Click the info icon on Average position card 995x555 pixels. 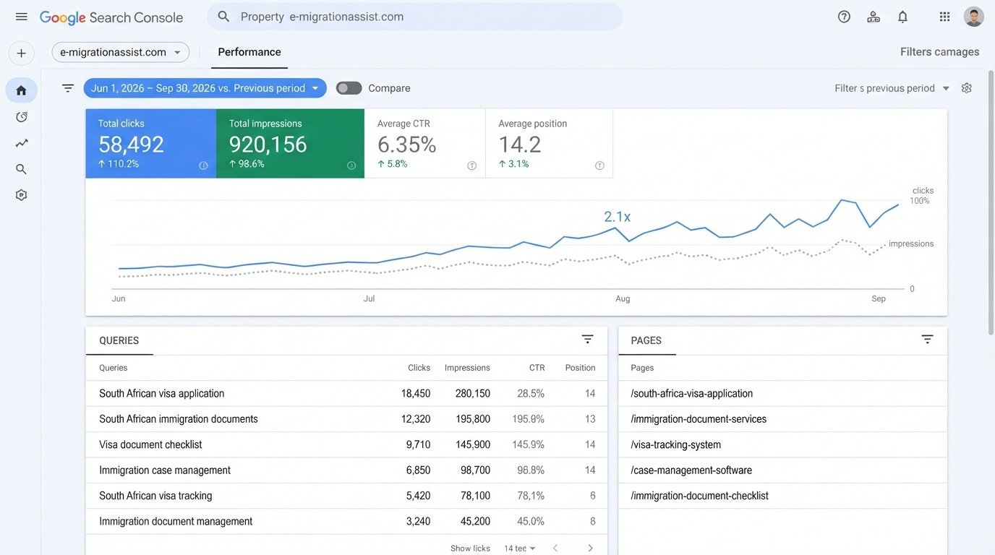point(599,165)
